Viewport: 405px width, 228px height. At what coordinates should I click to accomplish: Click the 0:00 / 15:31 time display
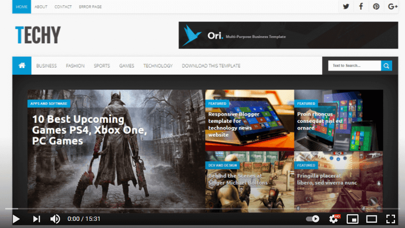84,219
